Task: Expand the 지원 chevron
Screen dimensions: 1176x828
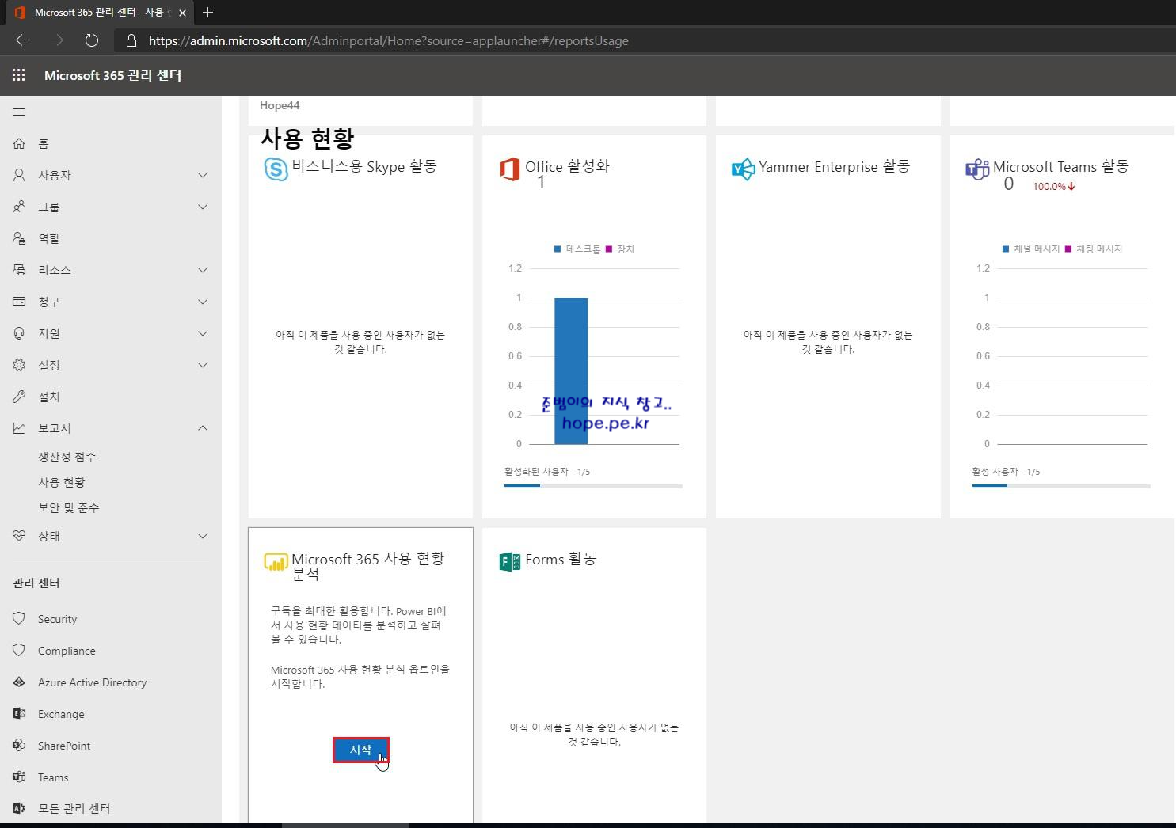Action: coord(203,333)
